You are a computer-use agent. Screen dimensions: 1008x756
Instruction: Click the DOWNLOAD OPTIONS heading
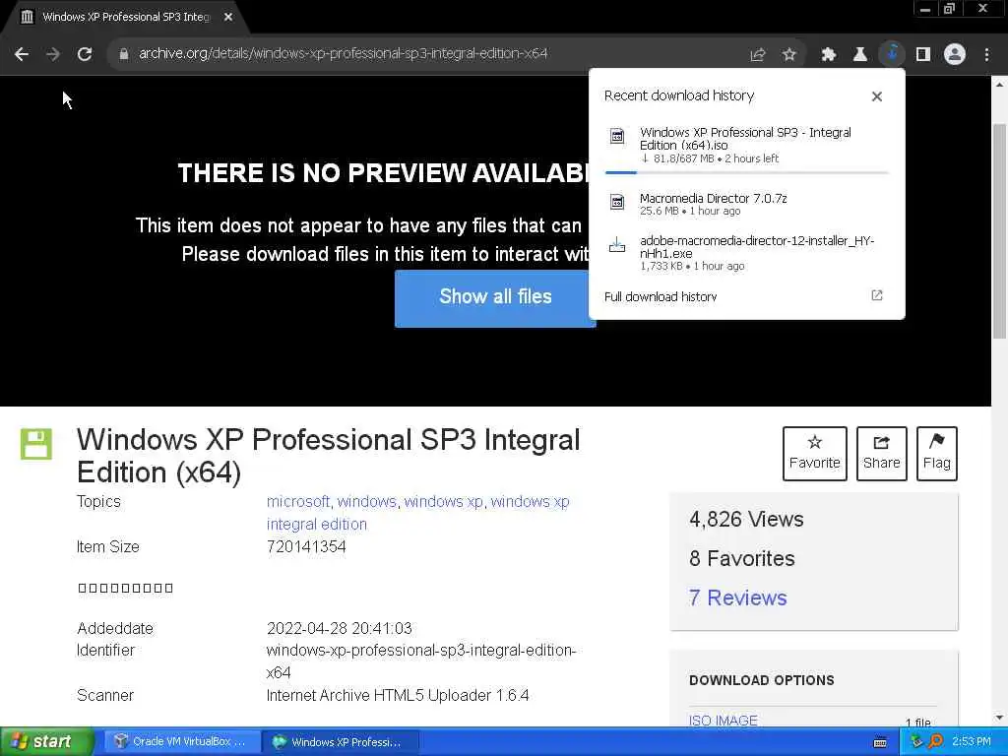(x=762, y=680)
